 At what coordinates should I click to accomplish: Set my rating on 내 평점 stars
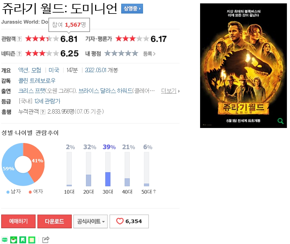pos(121,53)
